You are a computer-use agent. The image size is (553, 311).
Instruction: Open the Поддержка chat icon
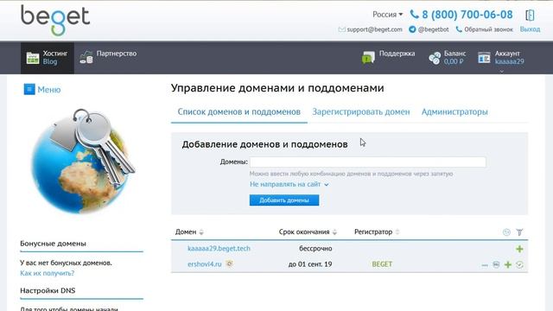[368, 57]
